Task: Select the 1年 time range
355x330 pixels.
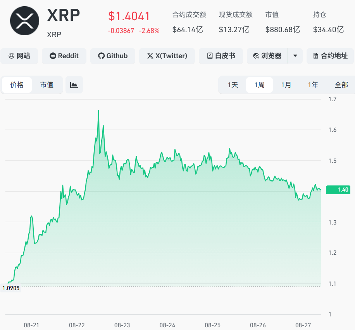Action: (313, 85)
